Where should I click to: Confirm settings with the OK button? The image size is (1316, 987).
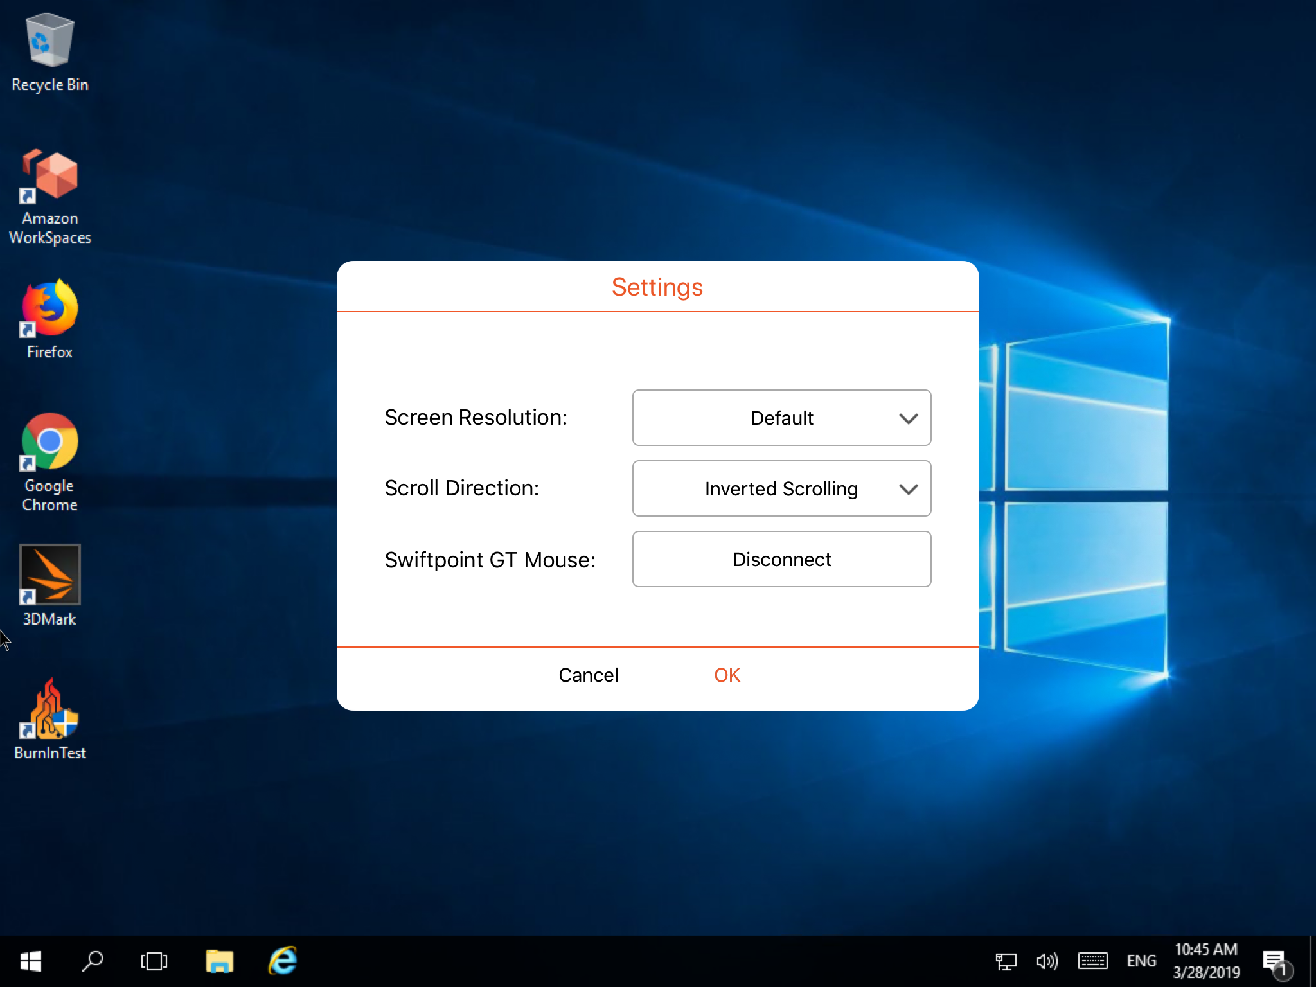click(727, 675)
